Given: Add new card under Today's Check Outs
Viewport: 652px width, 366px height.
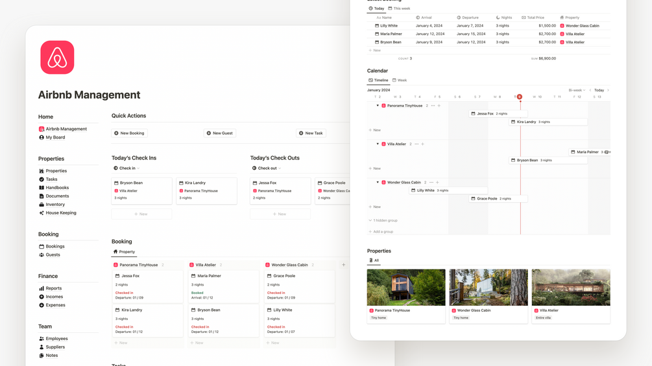Looking at the screenshot, I should point(280,214).
